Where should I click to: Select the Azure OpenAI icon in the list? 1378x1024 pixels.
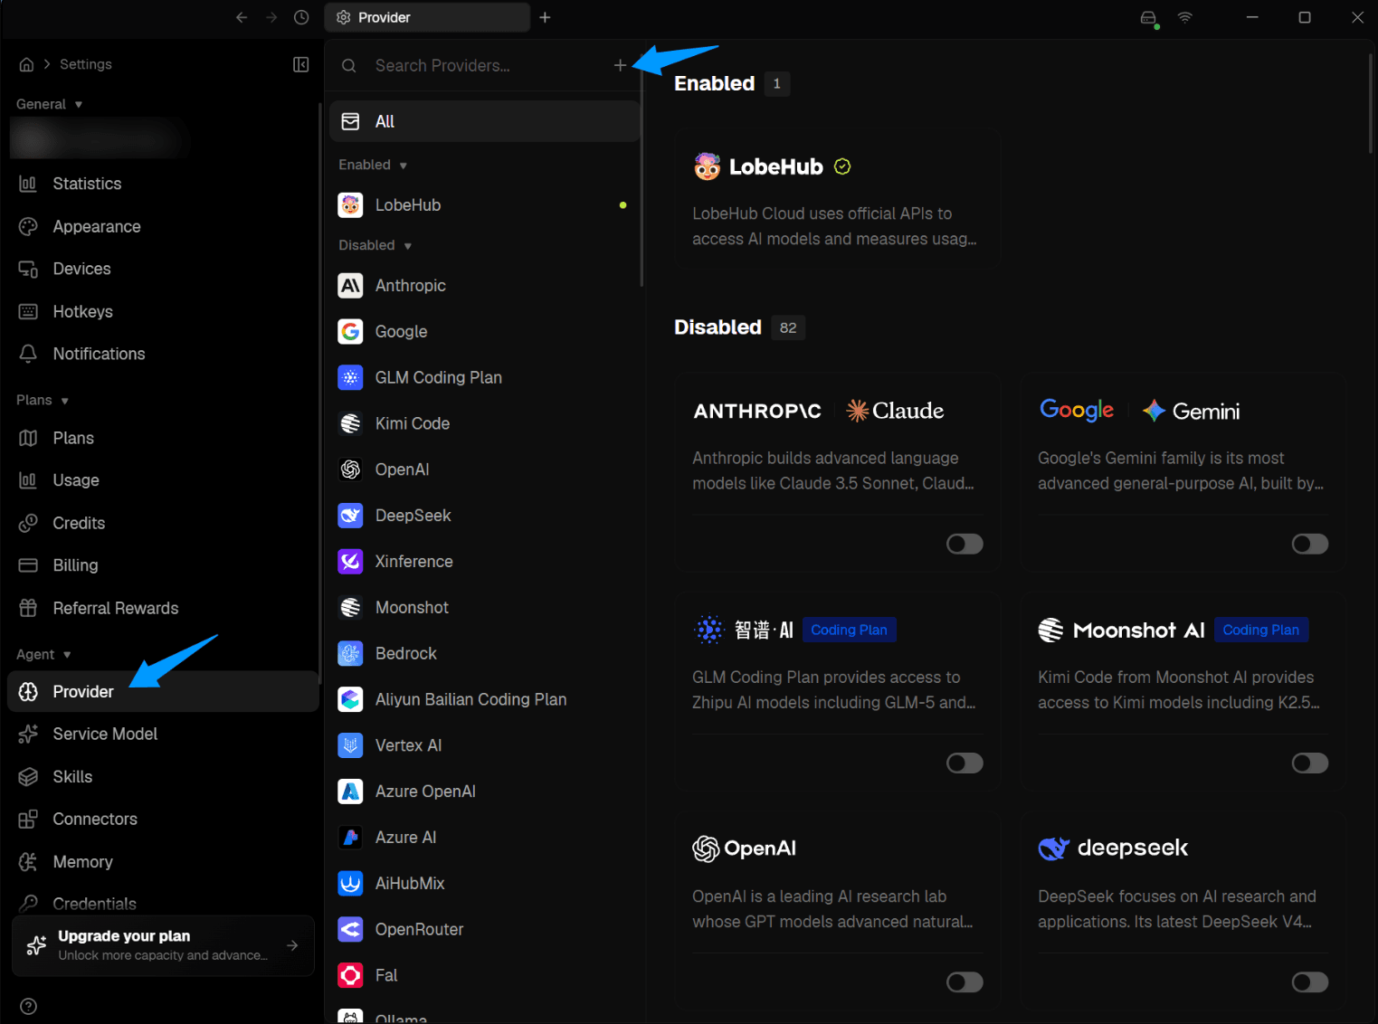pyautogui.click(x=350, y=792)
